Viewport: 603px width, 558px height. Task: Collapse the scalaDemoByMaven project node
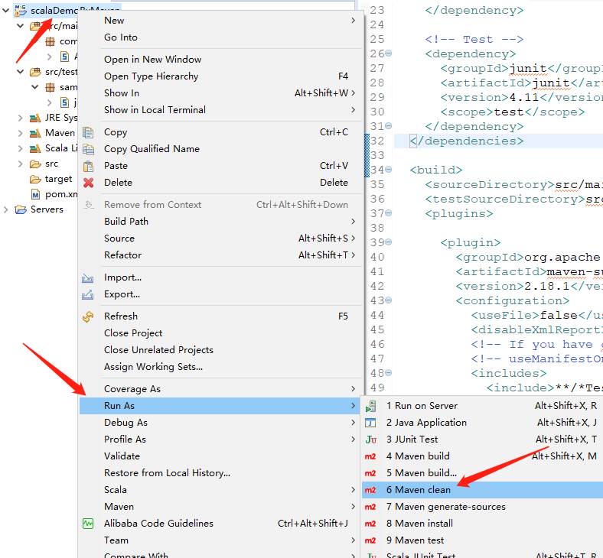pos(6,11)
